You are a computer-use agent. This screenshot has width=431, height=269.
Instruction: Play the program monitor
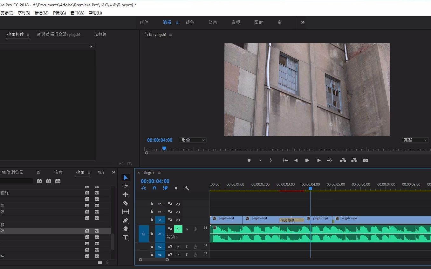point(307,161)
